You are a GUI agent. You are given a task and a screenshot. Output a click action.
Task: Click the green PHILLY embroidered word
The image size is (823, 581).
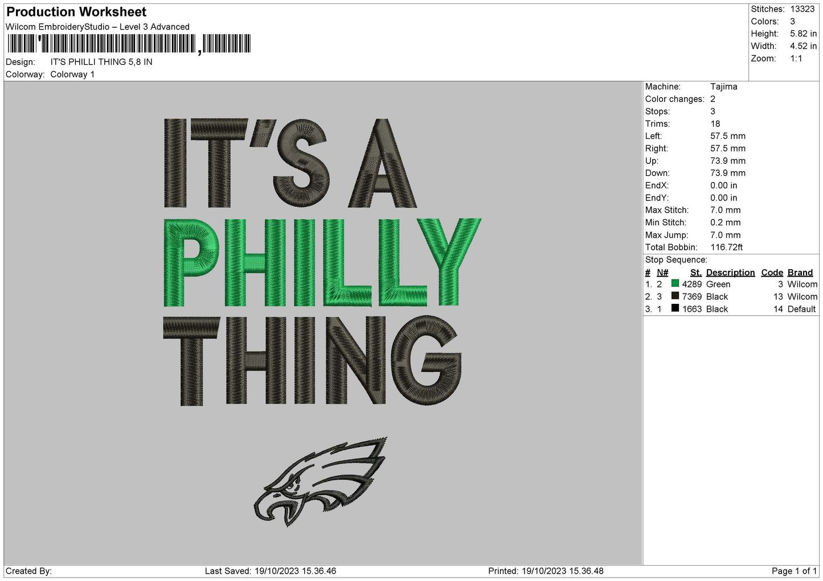pos(322,262)
